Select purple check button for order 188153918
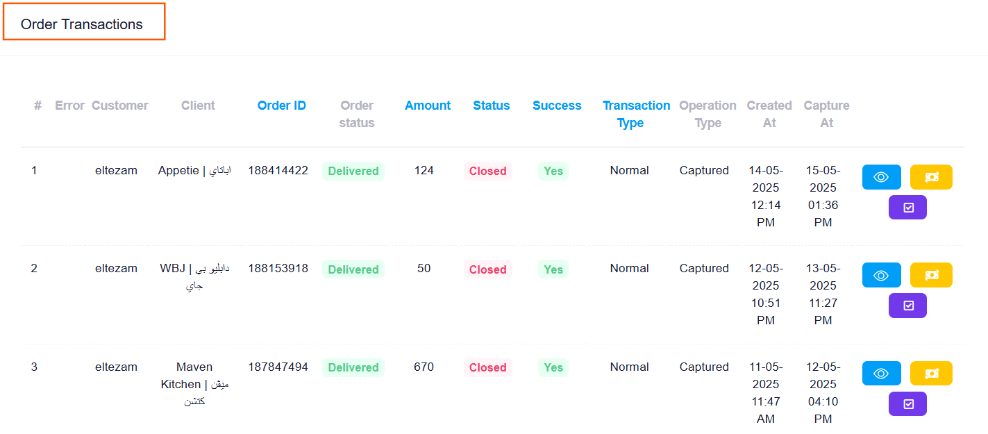 (907, 306)
